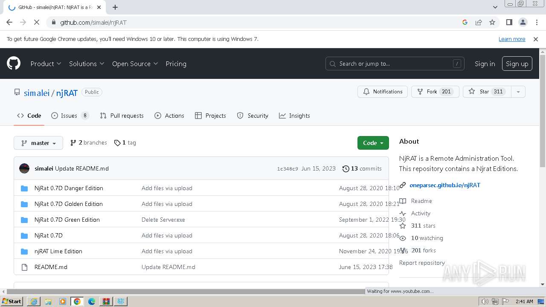
Task: Open Windows Explorer from the taskbar
Action: [48, 301]
